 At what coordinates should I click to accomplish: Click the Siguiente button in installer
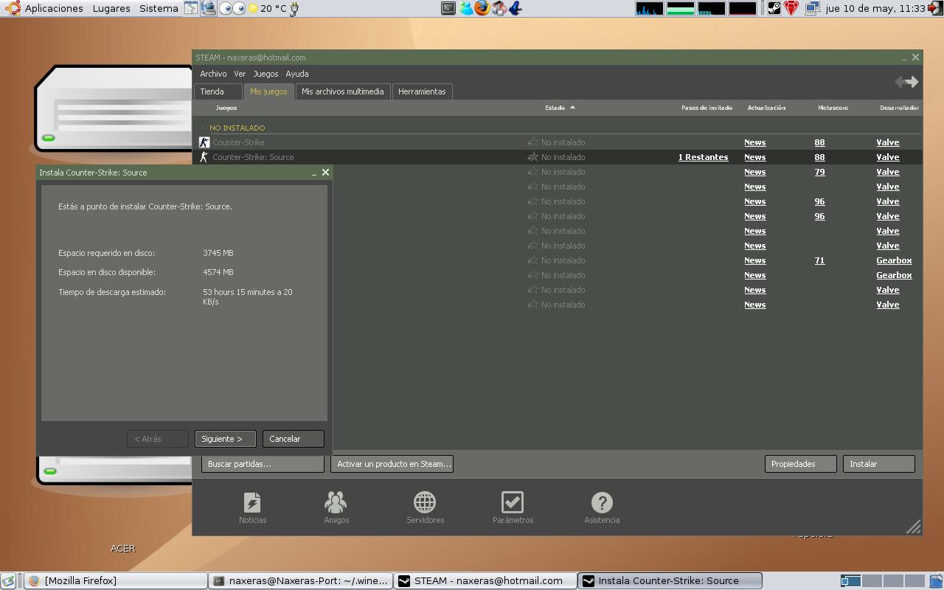point(224,439)
